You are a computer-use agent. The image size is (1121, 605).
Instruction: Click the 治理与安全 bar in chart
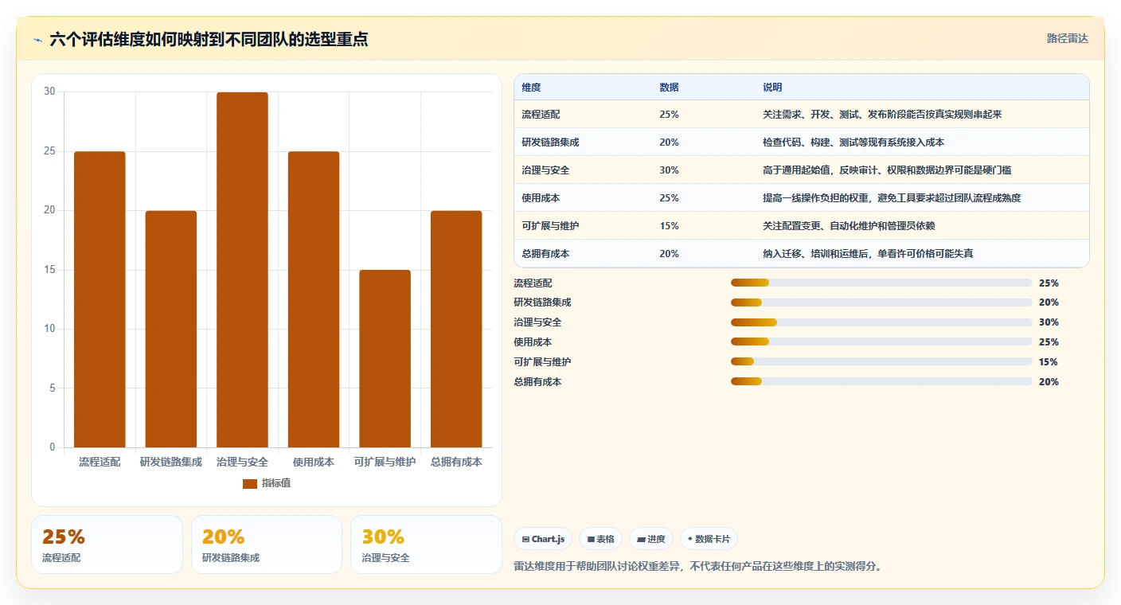click(x=242, y=270)
